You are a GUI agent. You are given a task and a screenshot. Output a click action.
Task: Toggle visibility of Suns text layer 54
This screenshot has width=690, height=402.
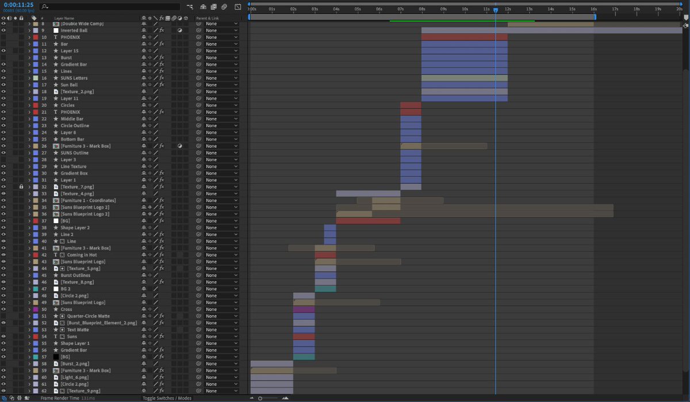tap(3, 336)
